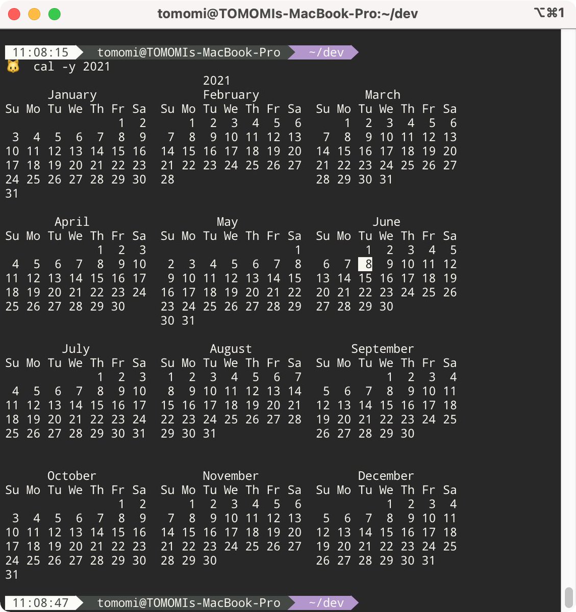
Task: Click the 'November' month heading
Action: 231,476
